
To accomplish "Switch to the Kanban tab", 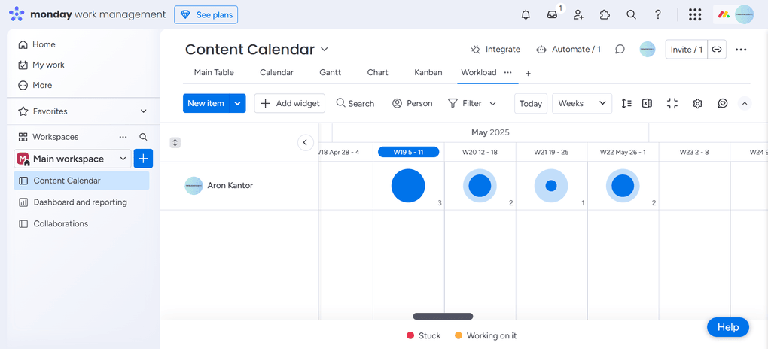I will 428,72.
